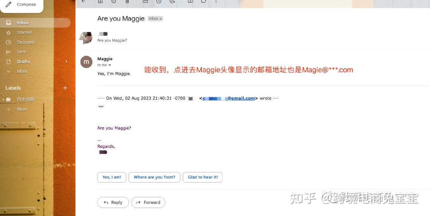Image resolution: width=430 pixels, height=216 pixels.
Task: Report this email as spam
Action: (113, 2)
